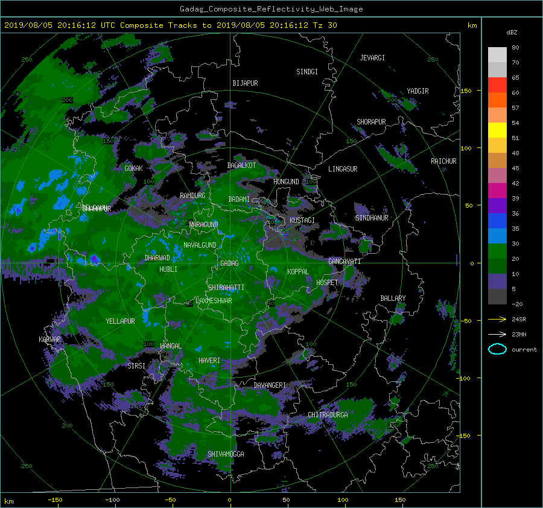
Task: Click the HAVERI city label
Action: (x=209, y=361)
